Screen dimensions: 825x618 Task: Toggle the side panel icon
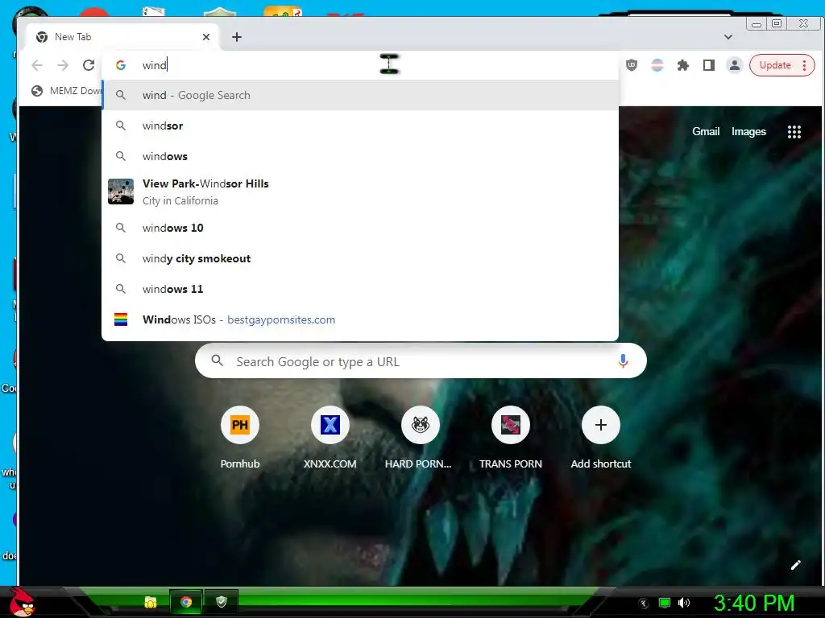(x=709, y=65)
